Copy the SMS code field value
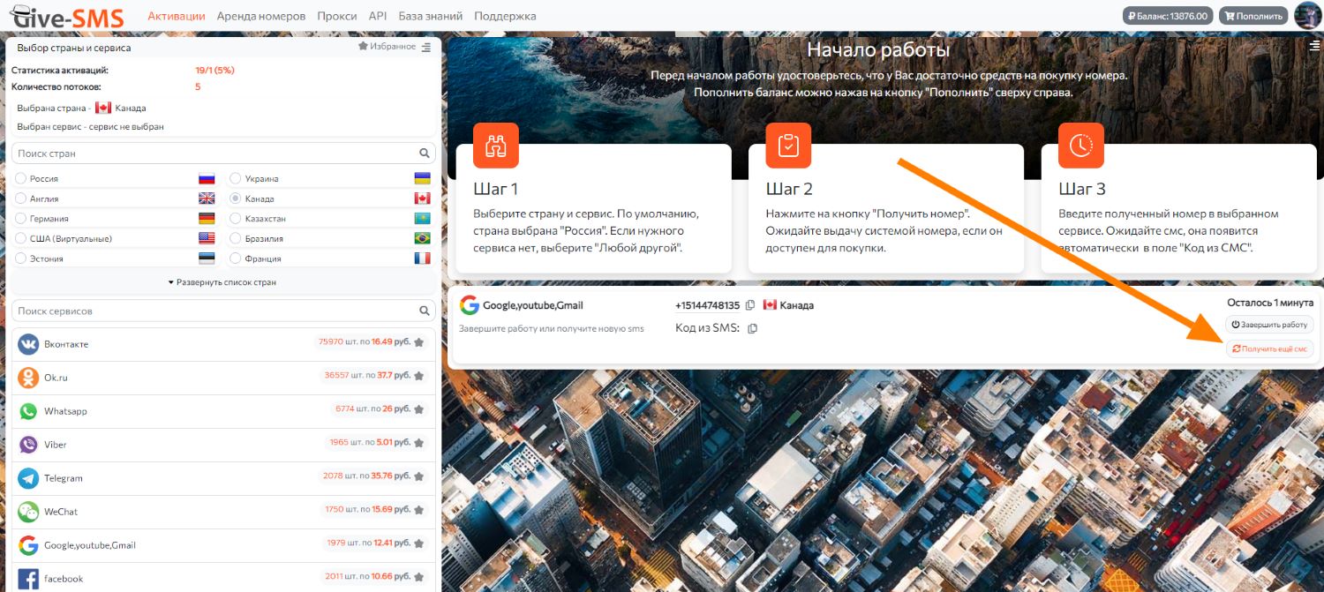The image size is (1324, 592). pyautogui.click(x=753, y=329)
